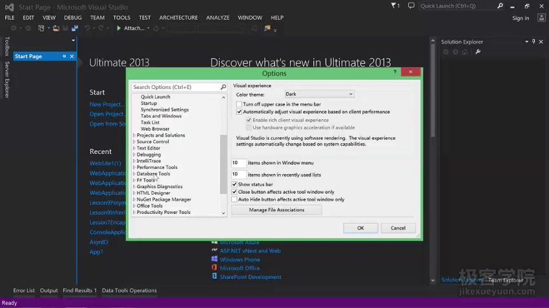
Task: Click Cancel in the Options dialog
Action: [x=398, y=227]
